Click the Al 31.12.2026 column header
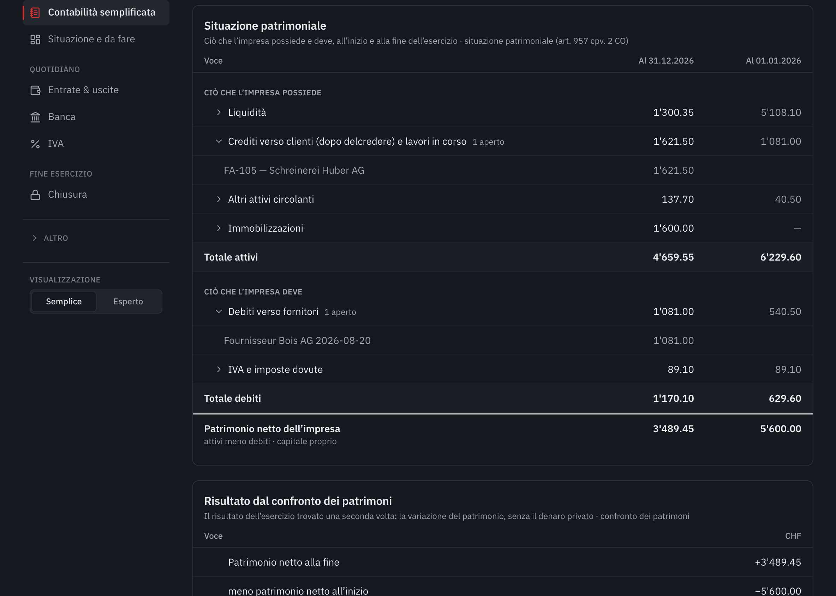 tap(666, 61)
